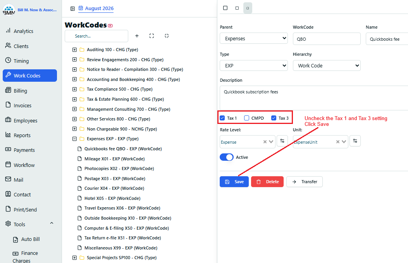Image resolution: width=408 pixels, height=263 pixels.
Task: Expand Non Chargeable 900 folder
Action: pyautogui.click(x=74, y=129)
